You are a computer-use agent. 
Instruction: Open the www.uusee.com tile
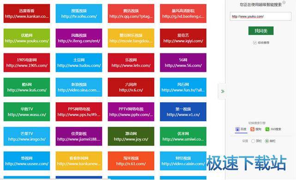[x=27, y=161]
